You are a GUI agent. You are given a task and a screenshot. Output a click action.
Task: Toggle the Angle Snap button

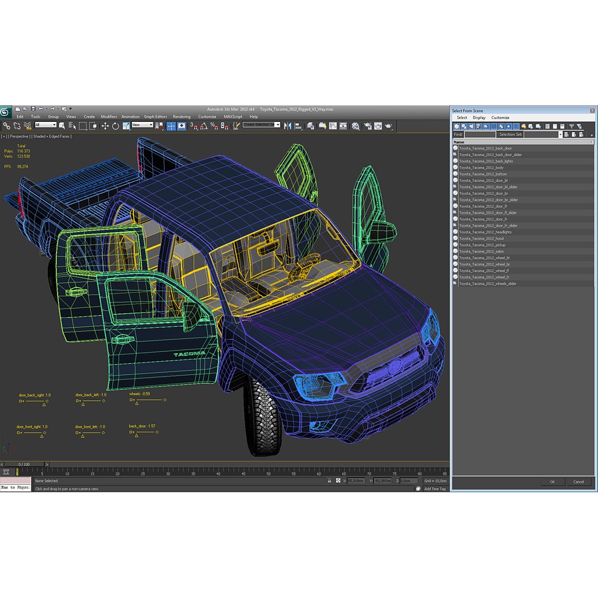204,126
